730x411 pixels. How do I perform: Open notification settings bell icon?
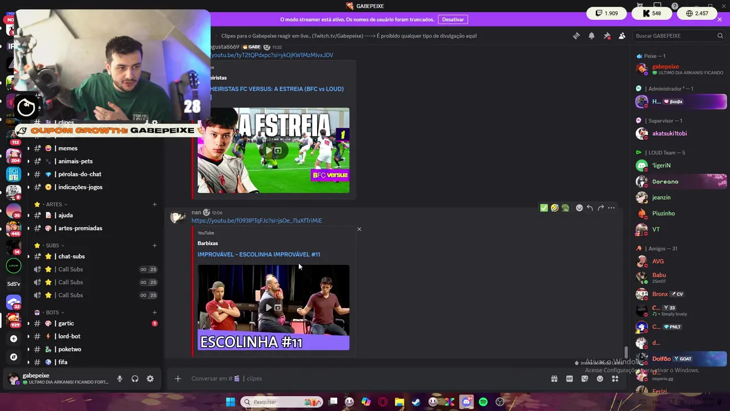[x=591, y=36]
